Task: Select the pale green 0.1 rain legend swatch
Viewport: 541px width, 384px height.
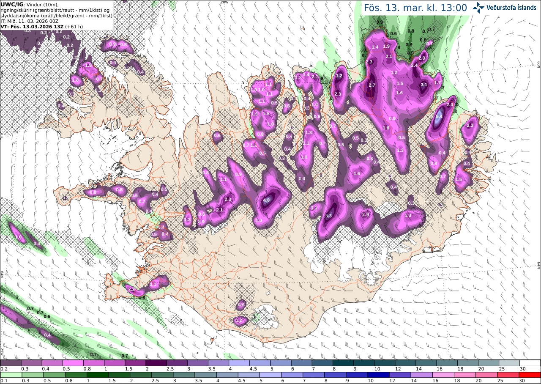Action: [11, 375]
